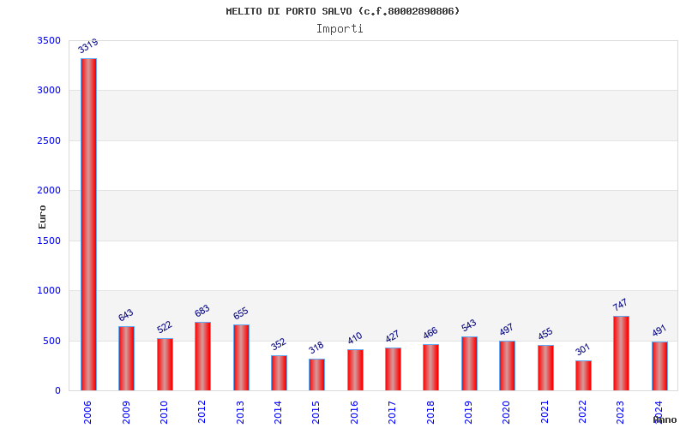Click the 'Anno' x-axis label
This screenshot has height=428, width=686.
coord(665,420)
